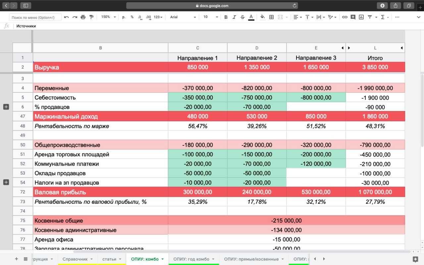The image size is (424, 265).
Task: Apply percent number format
Action: [x=132, y=17]
